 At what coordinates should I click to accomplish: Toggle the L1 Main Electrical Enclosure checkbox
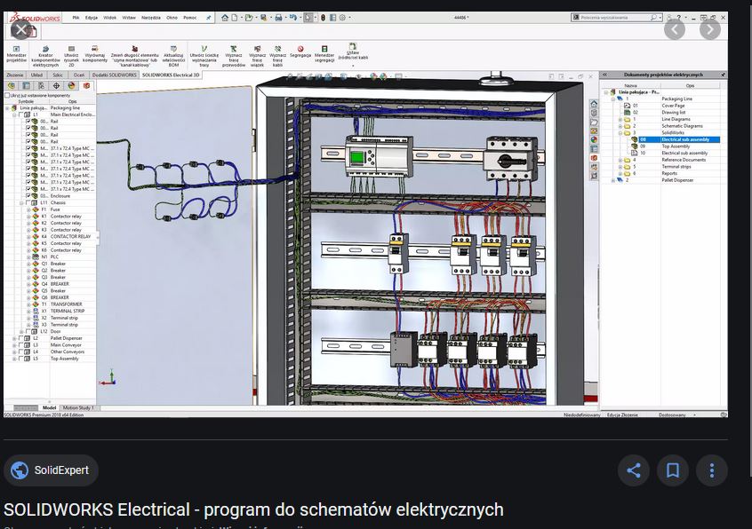click(x=21, y=114)
